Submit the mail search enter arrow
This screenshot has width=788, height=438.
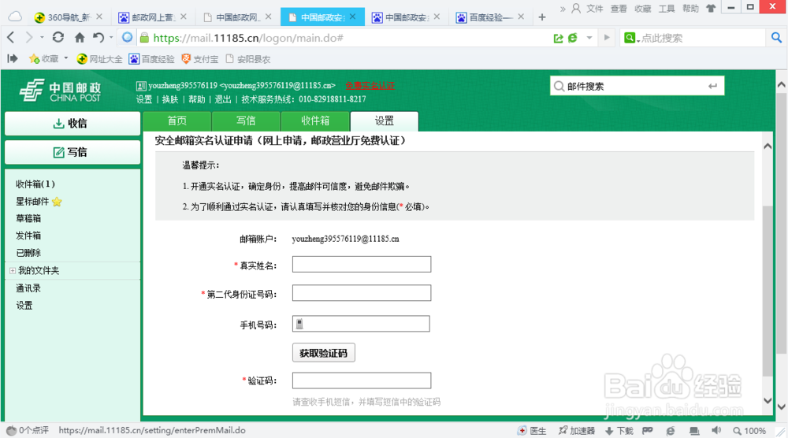point(712,87)
